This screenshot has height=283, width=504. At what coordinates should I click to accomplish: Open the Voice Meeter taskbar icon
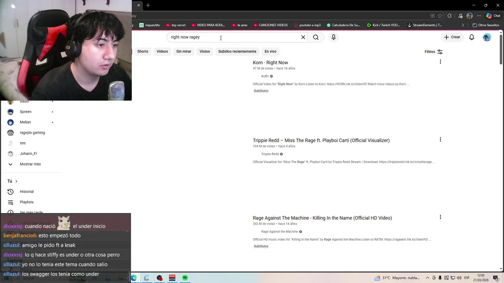[x=172, y=278]
